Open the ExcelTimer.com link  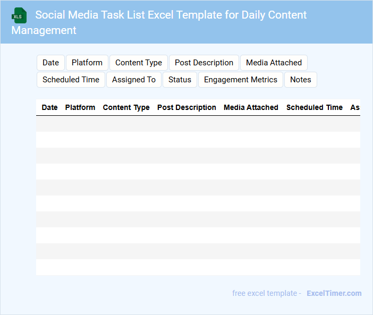pos(334,293)
